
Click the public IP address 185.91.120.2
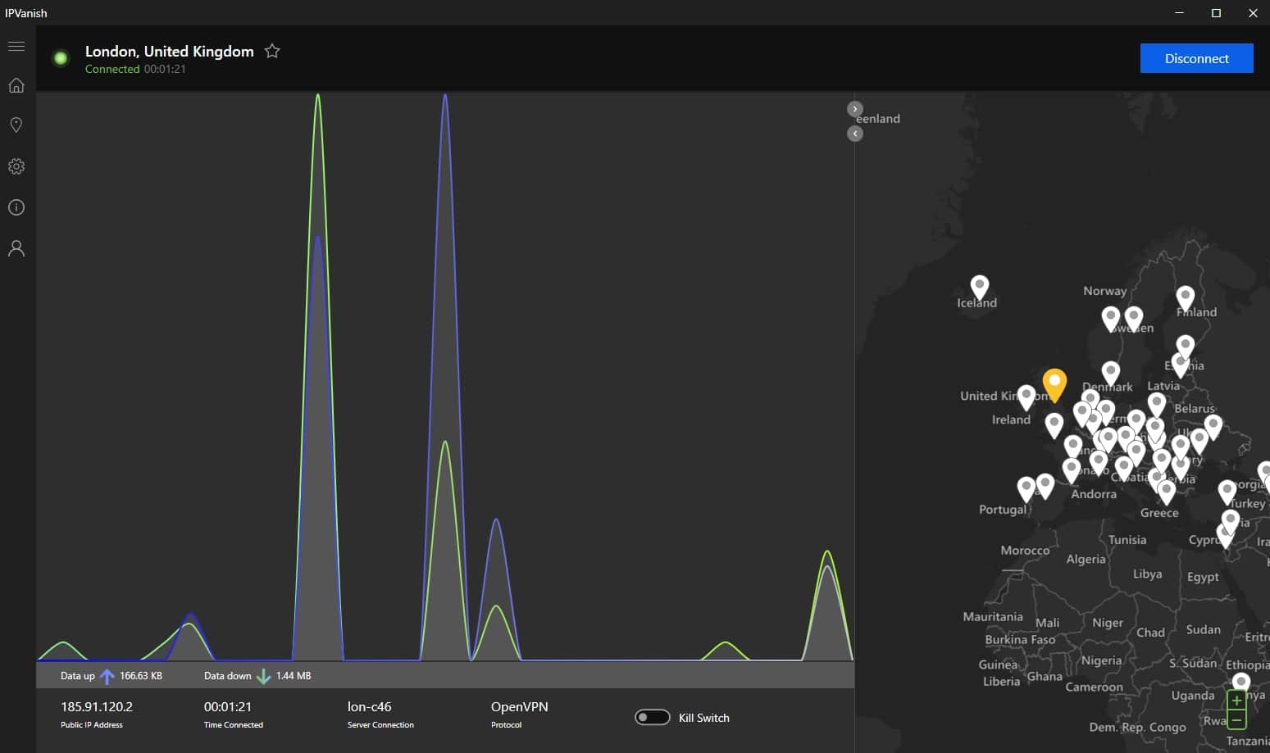click(x=97, y=706)
